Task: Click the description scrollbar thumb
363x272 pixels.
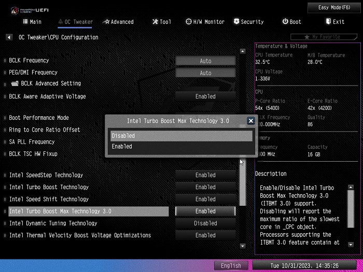Action: 351,209
